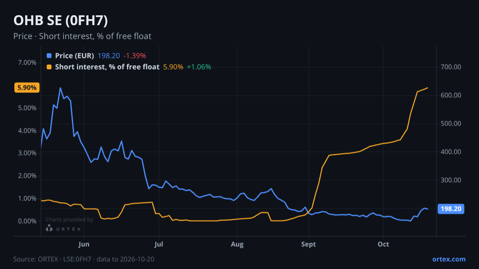Click the Jul x-axis label
Screen dimensions: 479x269
coord(159,243)
